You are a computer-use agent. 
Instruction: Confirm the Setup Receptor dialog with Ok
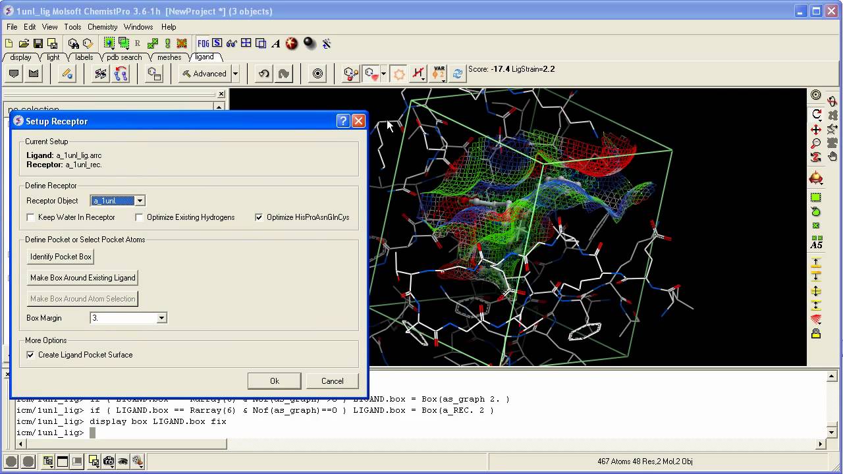click(275, 381)
